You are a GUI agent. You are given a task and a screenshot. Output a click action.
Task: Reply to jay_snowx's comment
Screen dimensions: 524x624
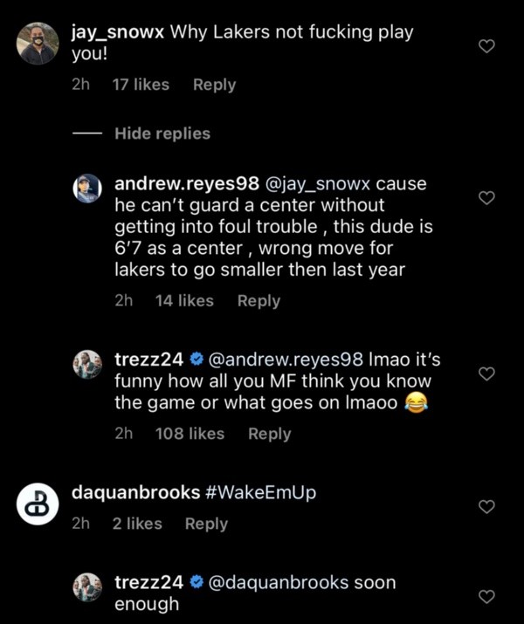[x=214, y=85]
